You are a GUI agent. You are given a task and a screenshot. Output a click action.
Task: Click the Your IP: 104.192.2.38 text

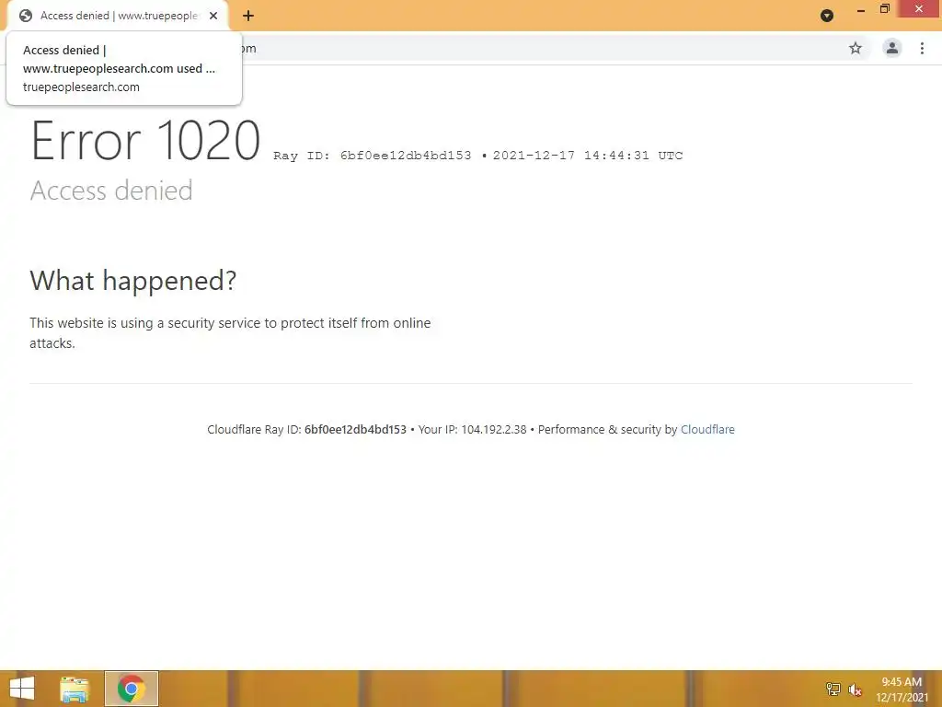(x=472, y=429)
